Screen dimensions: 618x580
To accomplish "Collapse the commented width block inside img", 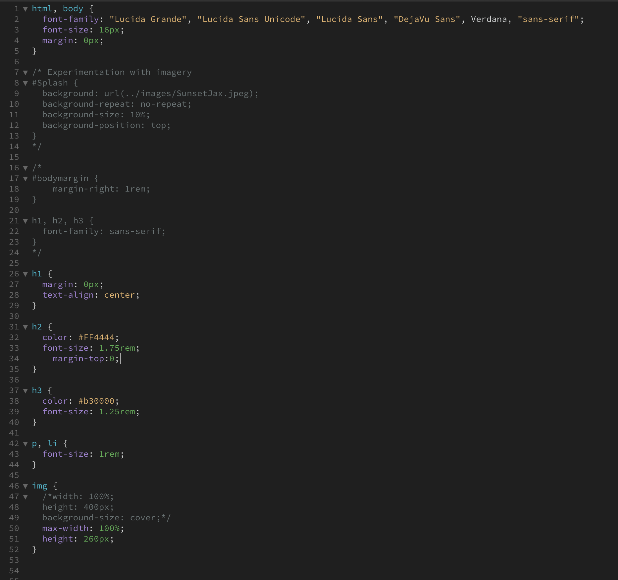I will click(x=26, y=497).
